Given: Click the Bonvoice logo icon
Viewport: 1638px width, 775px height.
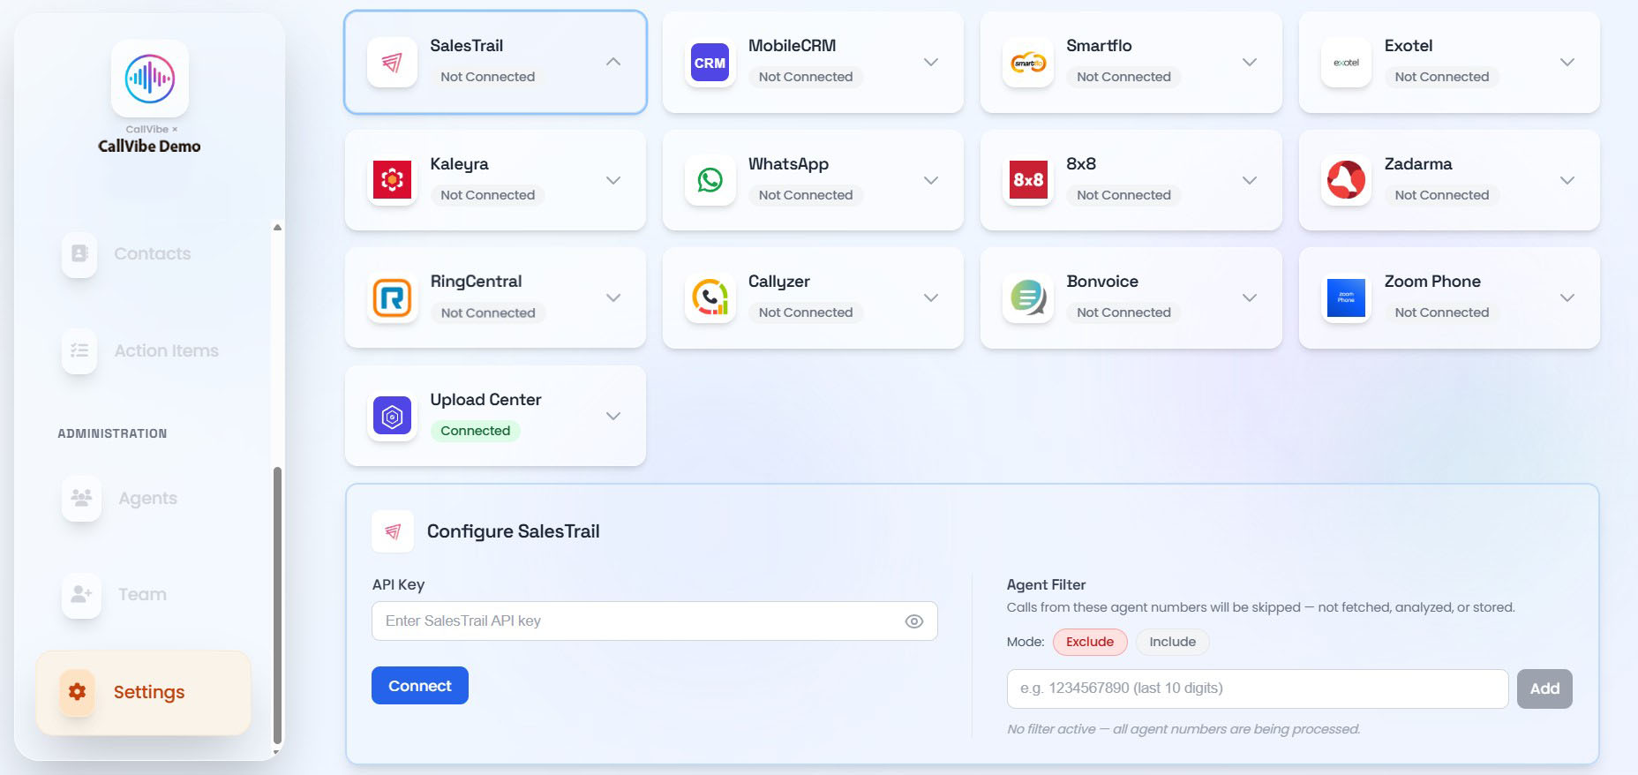Looking at the screenshot, I should pyautogui.click(x=1028, y=297).
